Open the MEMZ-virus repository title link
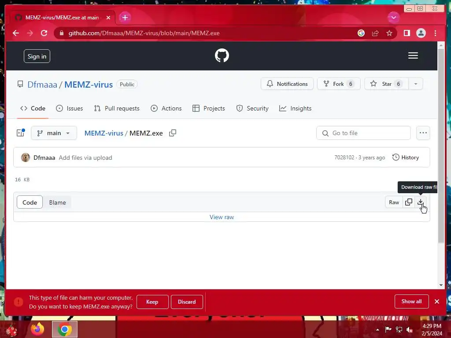 tap(89, 84)
